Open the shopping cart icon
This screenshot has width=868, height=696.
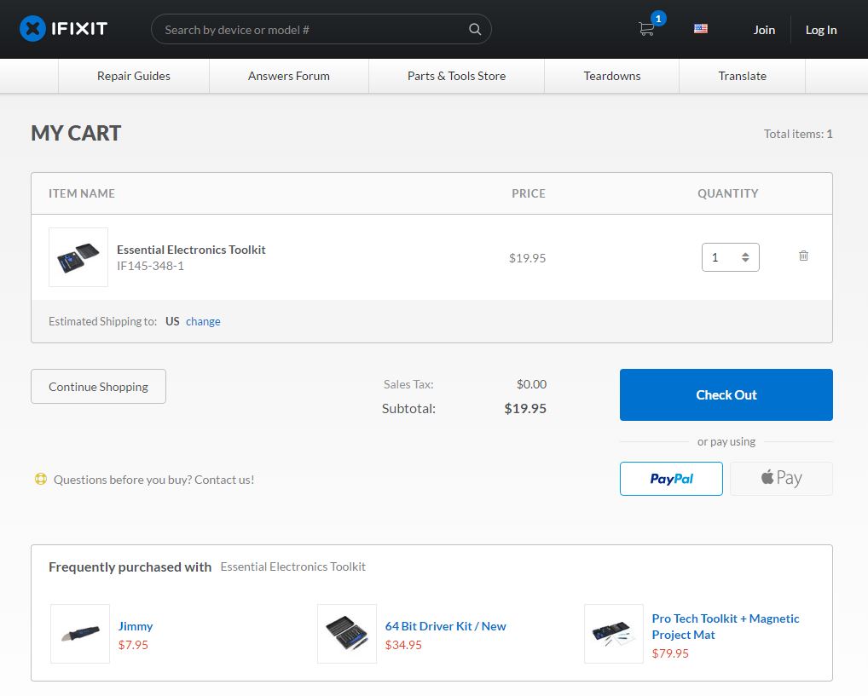[x=647, y=29]
